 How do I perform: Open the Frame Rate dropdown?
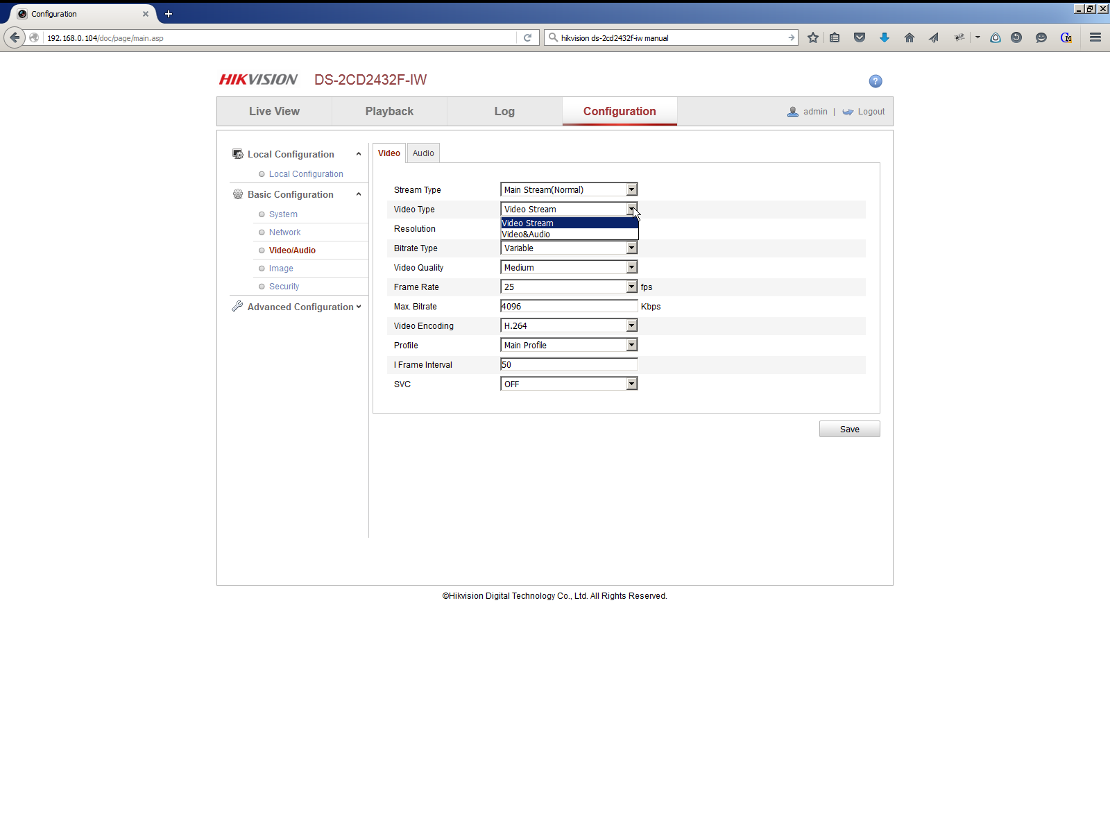569,287
